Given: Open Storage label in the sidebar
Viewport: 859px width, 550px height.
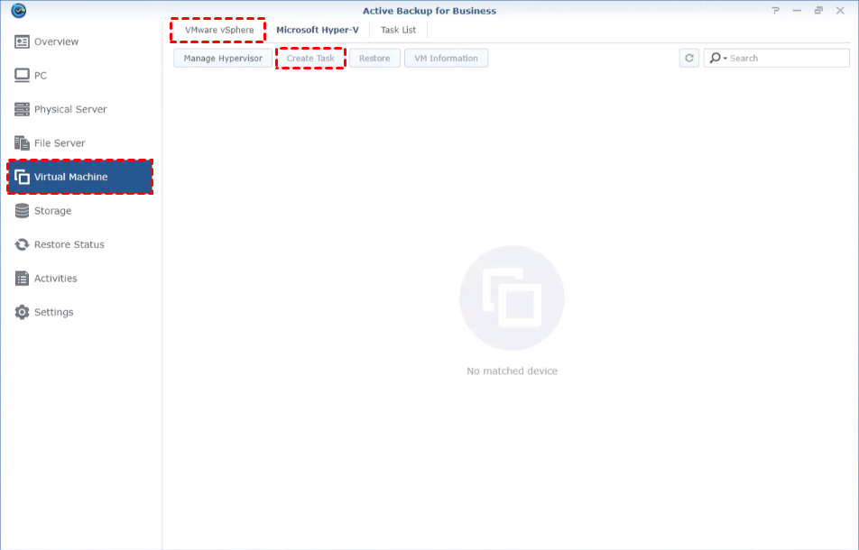Looking at the screenshot, I should (52, 211).
